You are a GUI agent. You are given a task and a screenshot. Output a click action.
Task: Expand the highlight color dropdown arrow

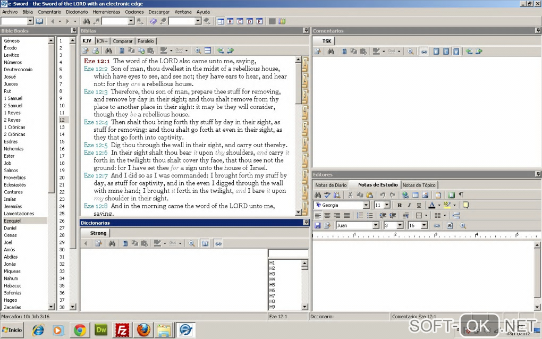(x=454, y=205)
